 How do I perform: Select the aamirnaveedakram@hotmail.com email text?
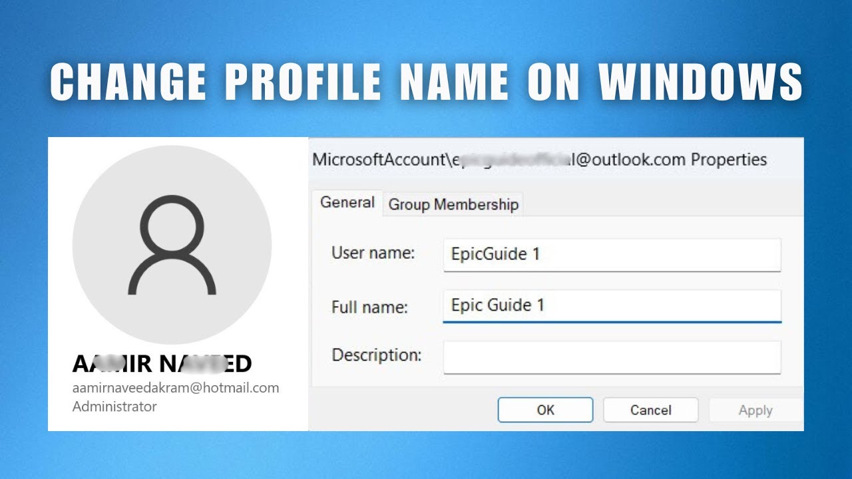[176, 387]
